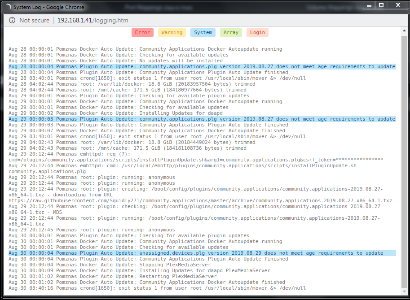This screenshot has width=410, height=300.
Task: Click the githubusercontent URL line
Action: click(x=200, y=200)
